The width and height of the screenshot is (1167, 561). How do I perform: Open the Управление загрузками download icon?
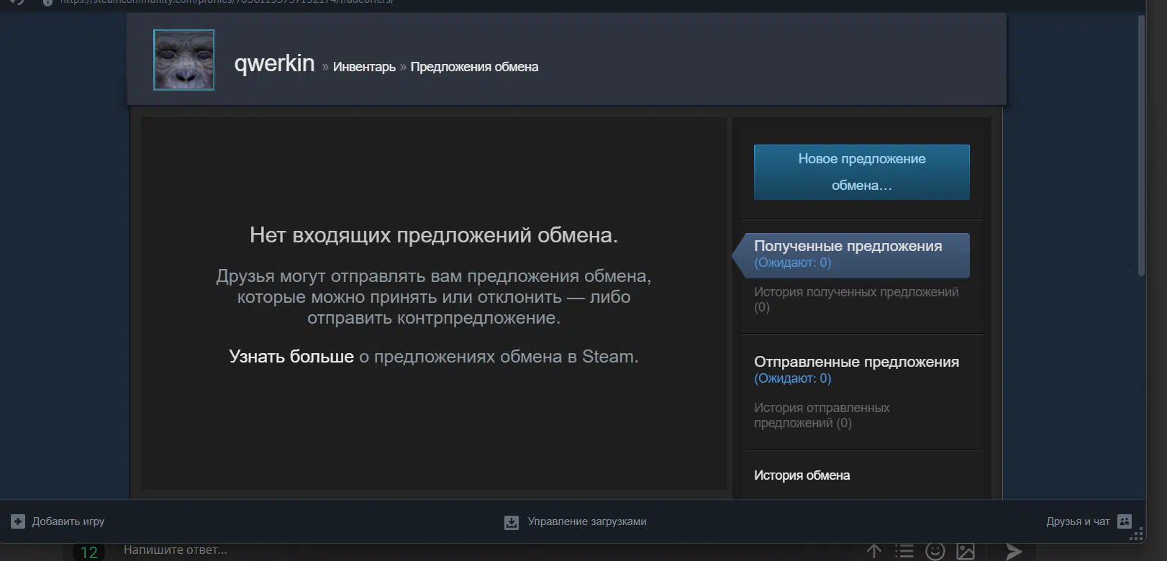coord(512,522)
